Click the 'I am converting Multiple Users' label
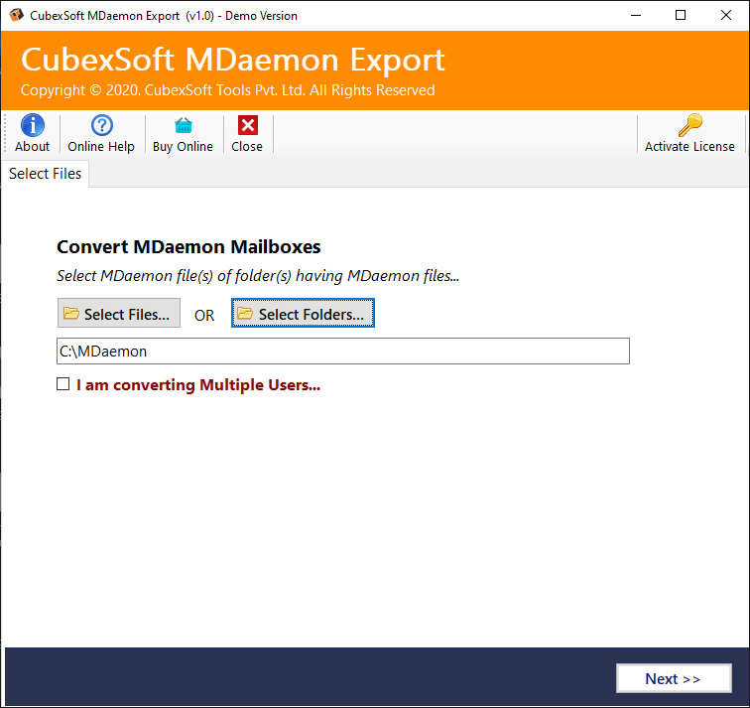This screenshot has width=750, height=708. coord(198,384)
